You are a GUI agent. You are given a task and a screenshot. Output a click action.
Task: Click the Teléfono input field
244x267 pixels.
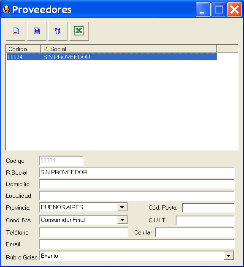pos(84,232)
